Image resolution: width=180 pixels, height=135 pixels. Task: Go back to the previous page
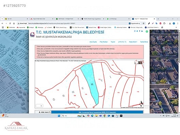tap(2, 24)
